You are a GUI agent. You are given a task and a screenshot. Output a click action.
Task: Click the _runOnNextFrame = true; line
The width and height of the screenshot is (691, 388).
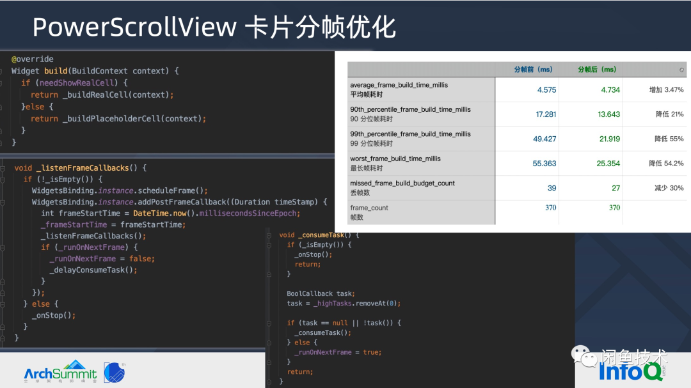(x=338, y=352)
